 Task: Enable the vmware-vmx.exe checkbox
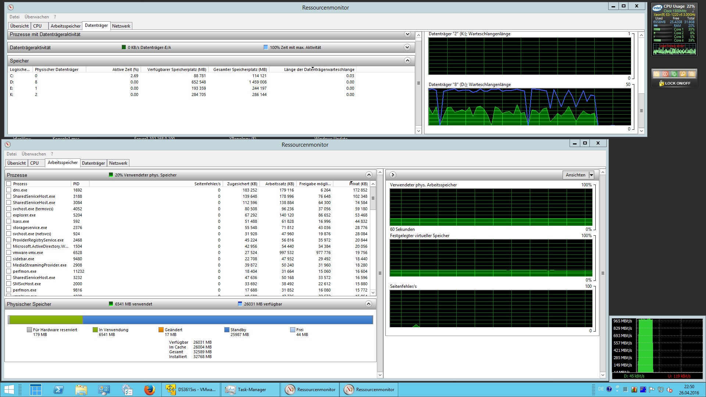(8, 253)
